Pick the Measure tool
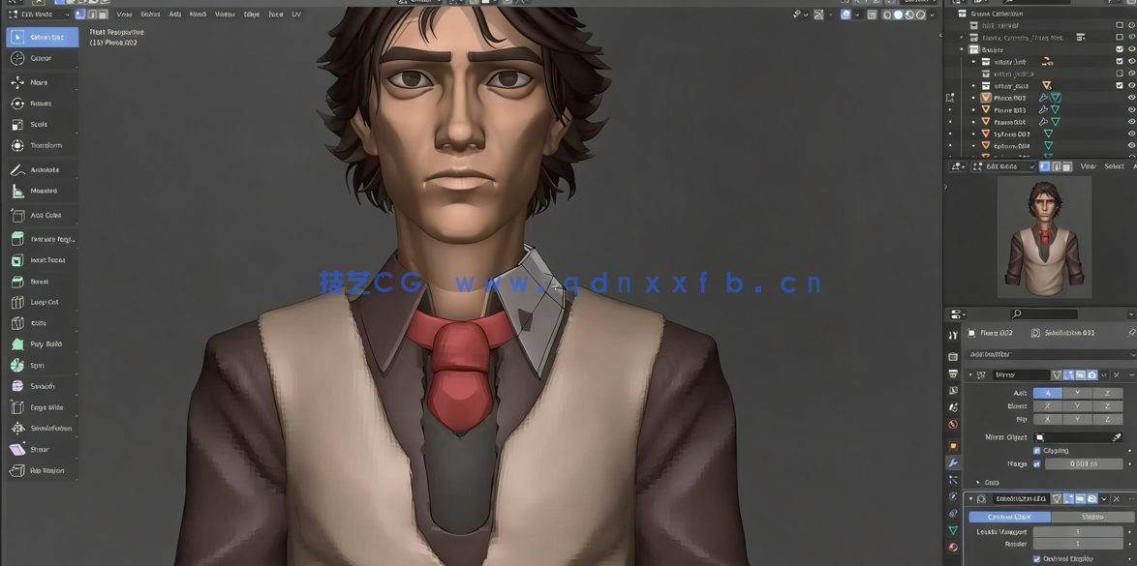1137x566 pixels. tap(39, 191)
